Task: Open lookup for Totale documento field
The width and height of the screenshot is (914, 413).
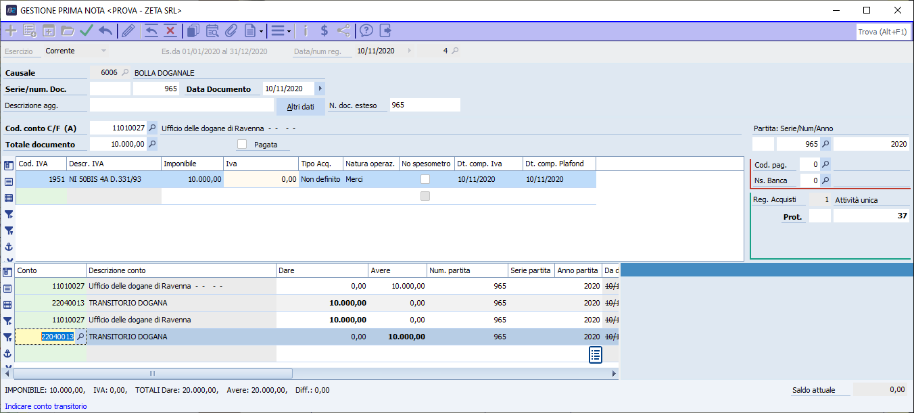Action: (x=152, y=144)
